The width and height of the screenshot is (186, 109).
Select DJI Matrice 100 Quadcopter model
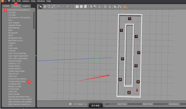pos(20,18)
